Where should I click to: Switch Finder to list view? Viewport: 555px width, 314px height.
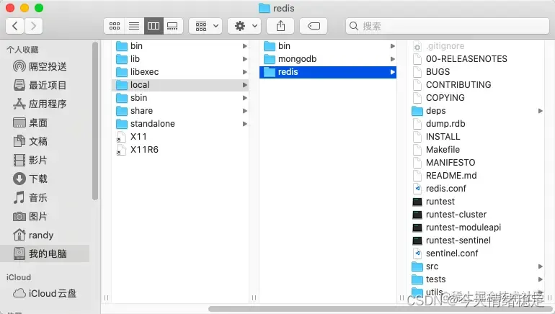[134, 26]
